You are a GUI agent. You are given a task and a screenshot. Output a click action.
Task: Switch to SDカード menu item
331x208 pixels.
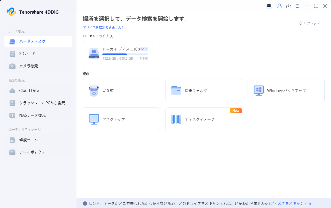coord(38,54)
